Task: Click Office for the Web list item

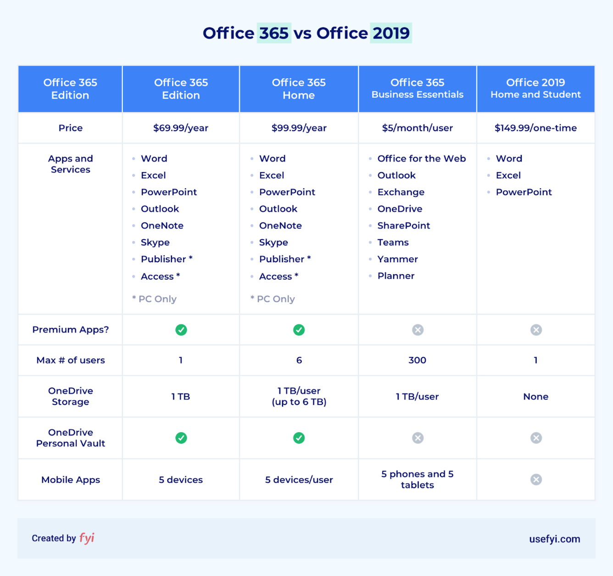Action: click(x=422, y=158)
